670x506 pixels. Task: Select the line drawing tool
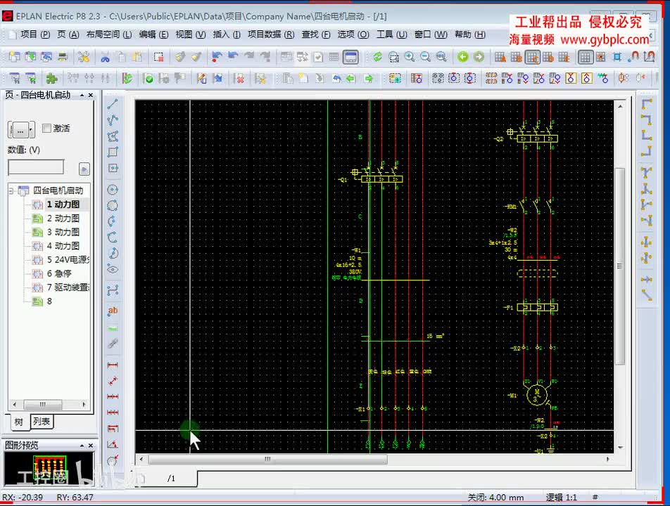[x=113, y=104]
